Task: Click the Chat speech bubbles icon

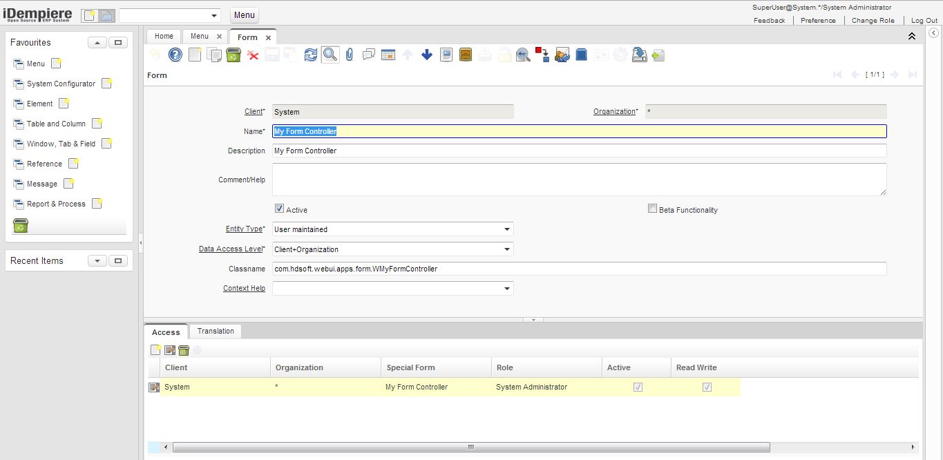Action: 369,55
